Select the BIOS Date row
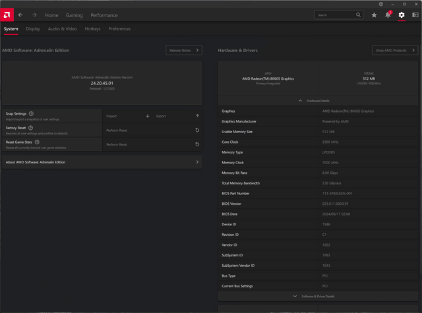Viewport: 422px width, 313px height. [318, 214]
